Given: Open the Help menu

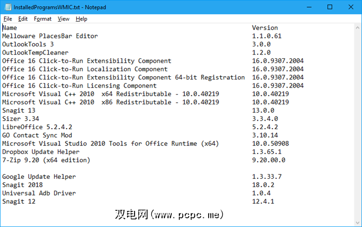Looking at the screenshot, I should pyautogui.click(x=82, y=19).
